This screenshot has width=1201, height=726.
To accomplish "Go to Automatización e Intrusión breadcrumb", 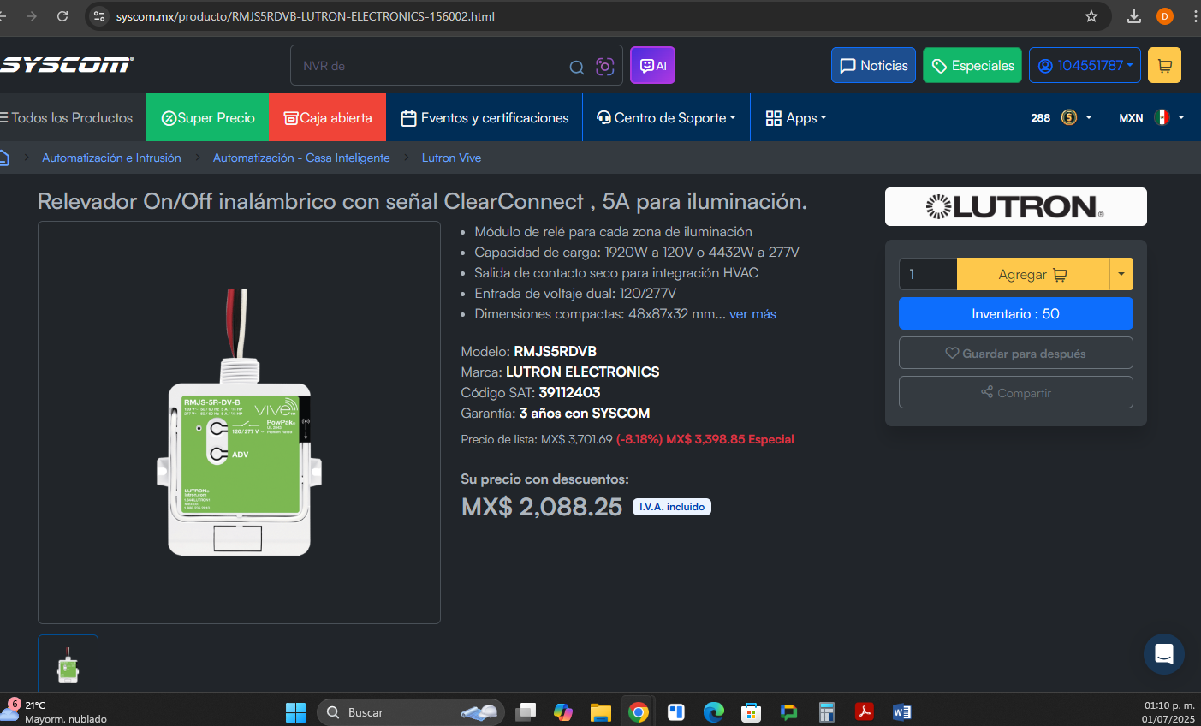I will tap(111, 158).
